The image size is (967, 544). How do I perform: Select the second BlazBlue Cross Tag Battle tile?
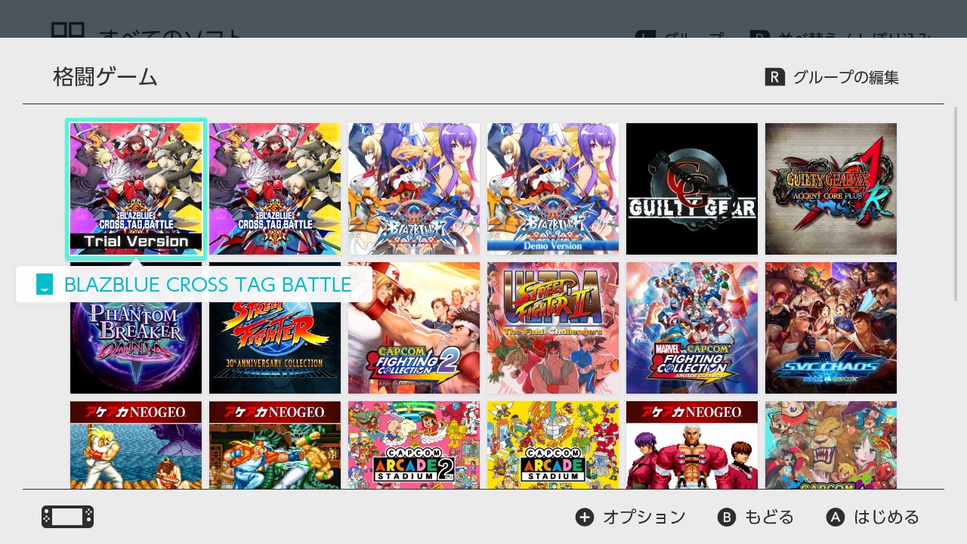click(x=275, y=189)
